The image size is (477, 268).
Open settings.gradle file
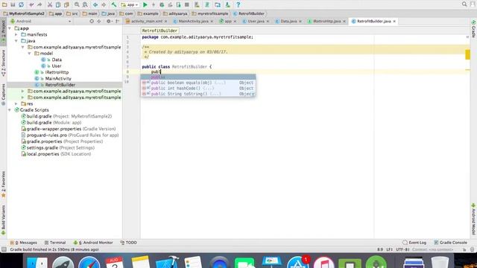(x=57, y=147)
